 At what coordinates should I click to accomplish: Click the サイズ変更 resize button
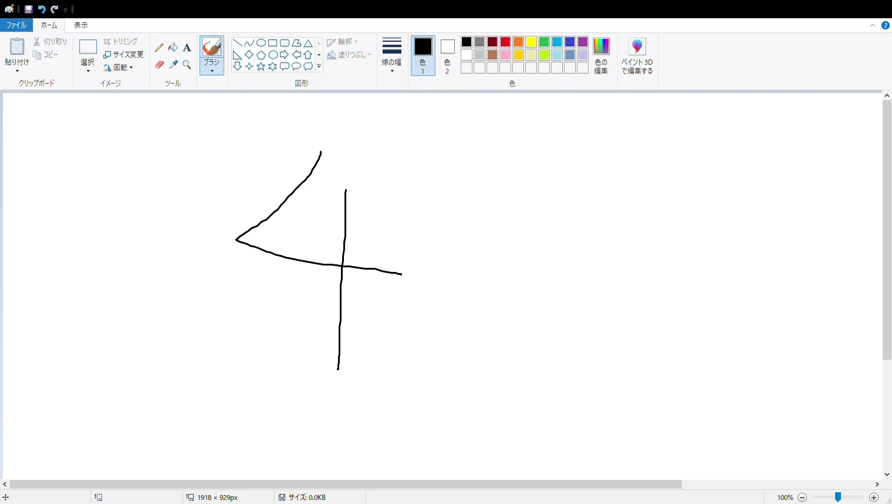click(x=124, y=55)
